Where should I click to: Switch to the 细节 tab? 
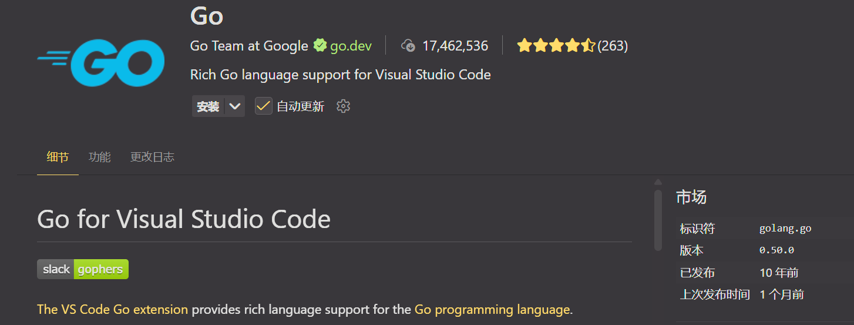click(x=58, y=157)
